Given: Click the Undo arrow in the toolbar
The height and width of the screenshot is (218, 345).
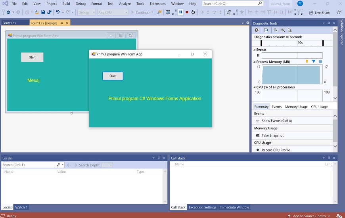Looking at the screenshot, I should click(x=58, y=12).
